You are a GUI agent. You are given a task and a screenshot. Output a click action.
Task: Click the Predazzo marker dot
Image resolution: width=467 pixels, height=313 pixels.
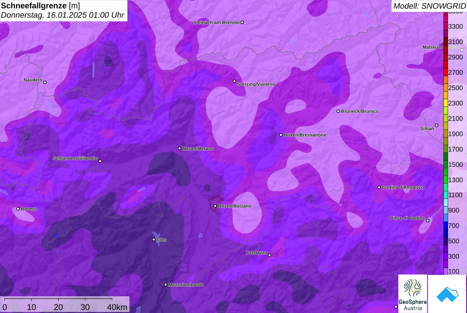click(270, 255)
